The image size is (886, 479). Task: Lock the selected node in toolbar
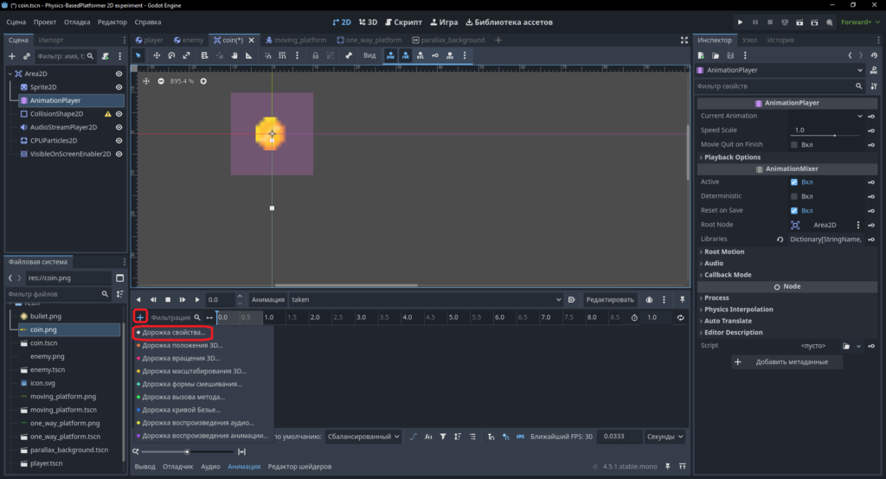(x=315, y=55)
